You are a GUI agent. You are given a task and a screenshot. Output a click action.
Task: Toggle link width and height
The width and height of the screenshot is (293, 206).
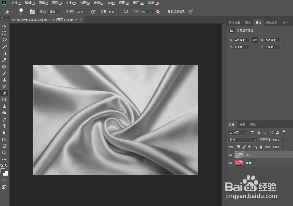(255, 40)
